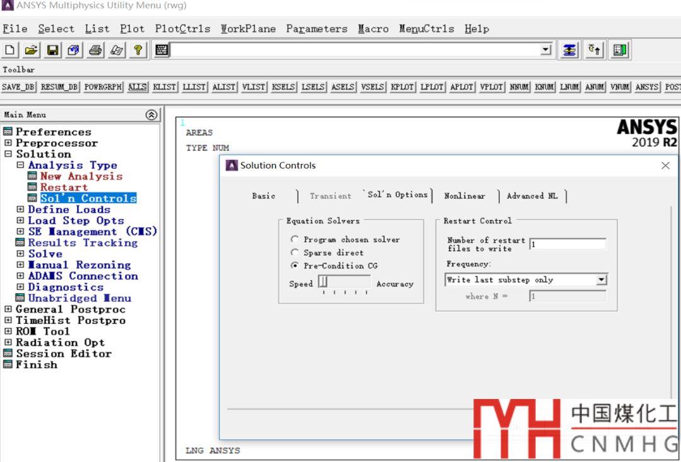The height and width of the screenshot is (462, 681).
Task: Click the Pan-Zoom-Rotate cube icon
Action: click(x=73, y=50)
